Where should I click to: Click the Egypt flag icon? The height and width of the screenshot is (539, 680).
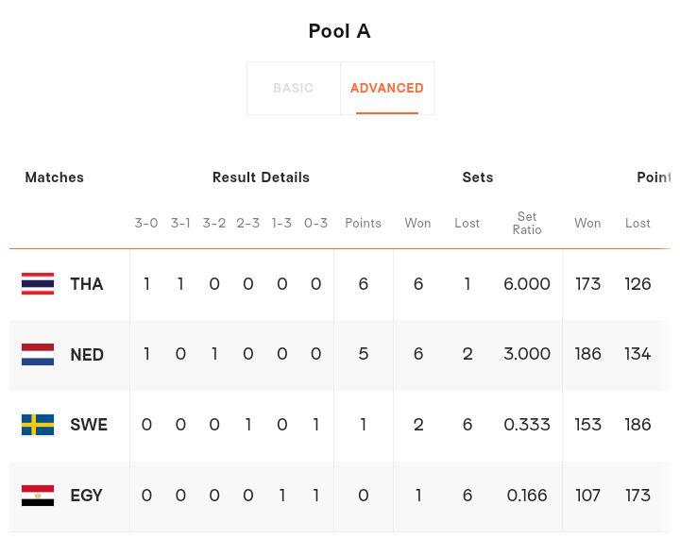[x=38, y=496]
